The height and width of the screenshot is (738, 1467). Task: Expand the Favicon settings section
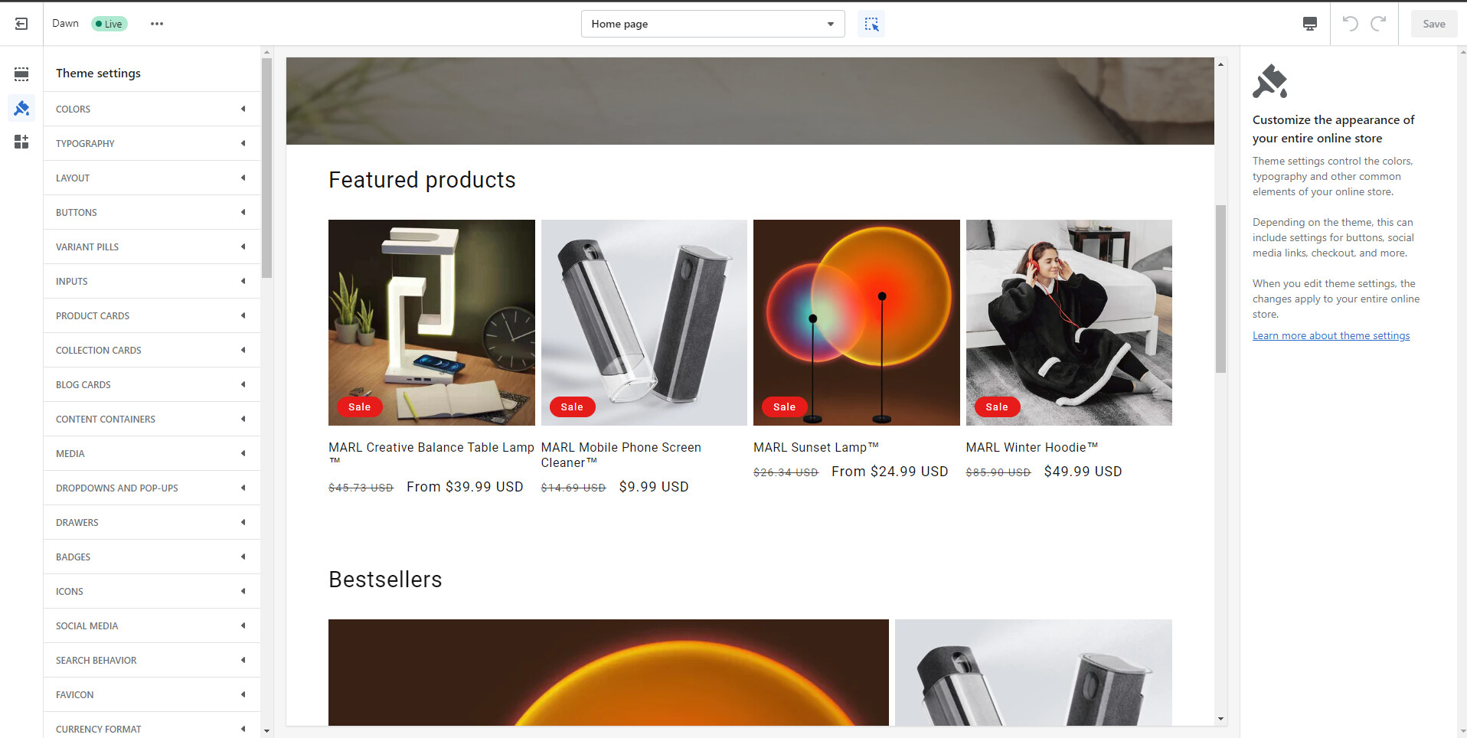pos(152,694)
